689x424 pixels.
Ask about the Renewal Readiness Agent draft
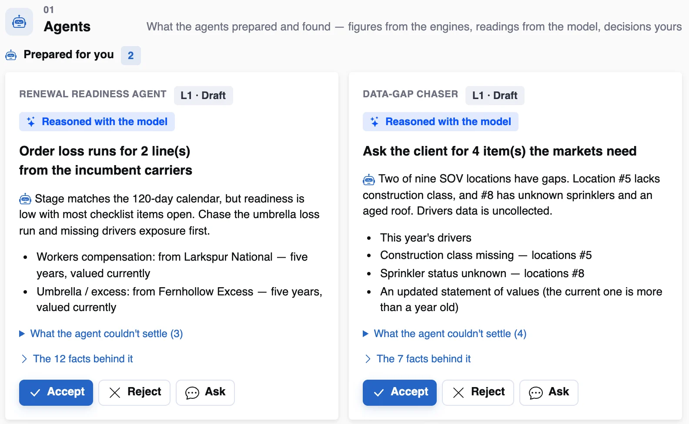pyautogui.click(x=205, y=393)
